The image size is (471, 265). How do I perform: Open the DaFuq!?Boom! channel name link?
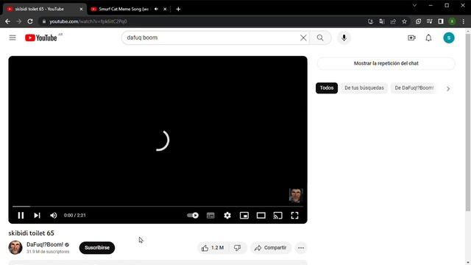click(x=45, y=244)
